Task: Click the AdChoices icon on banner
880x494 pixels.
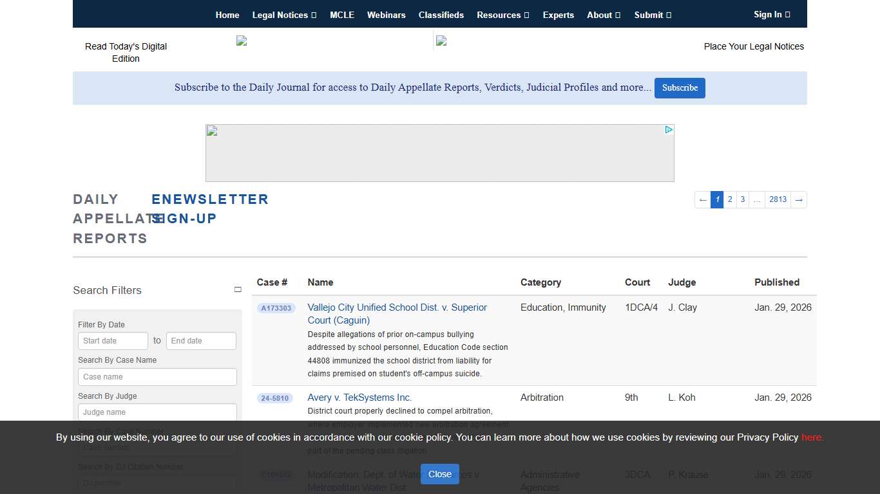Action: coord(669,130)
